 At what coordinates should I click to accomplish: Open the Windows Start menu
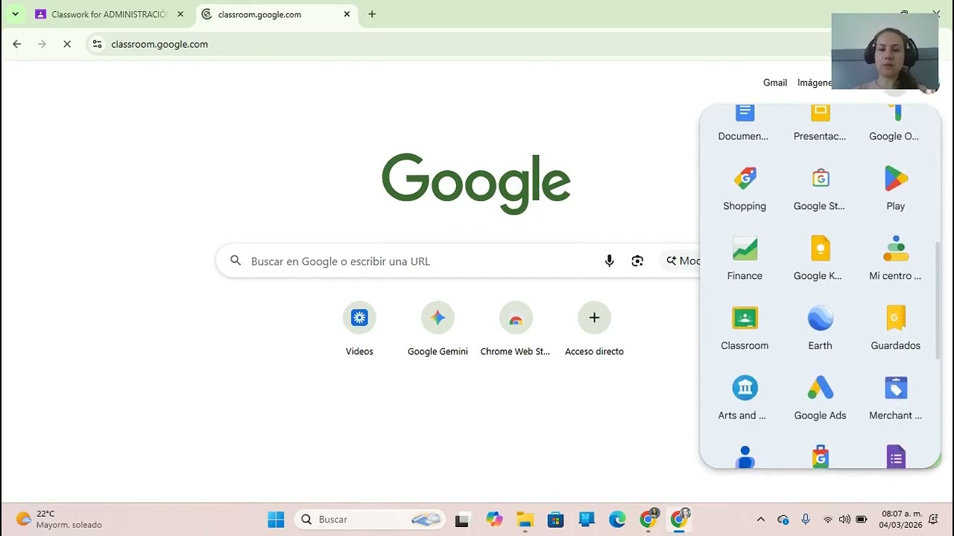(x=276, y=520)
